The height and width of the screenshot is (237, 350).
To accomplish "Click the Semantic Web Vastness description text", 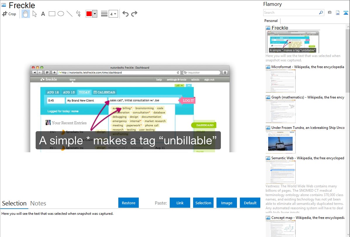I will point(304,199).
